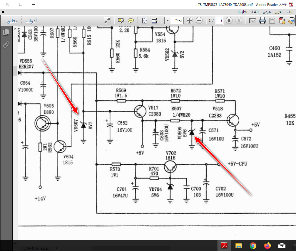Add a sticky note comment
This screenshot has width=296, height=251.
click(x=131, y=20)
